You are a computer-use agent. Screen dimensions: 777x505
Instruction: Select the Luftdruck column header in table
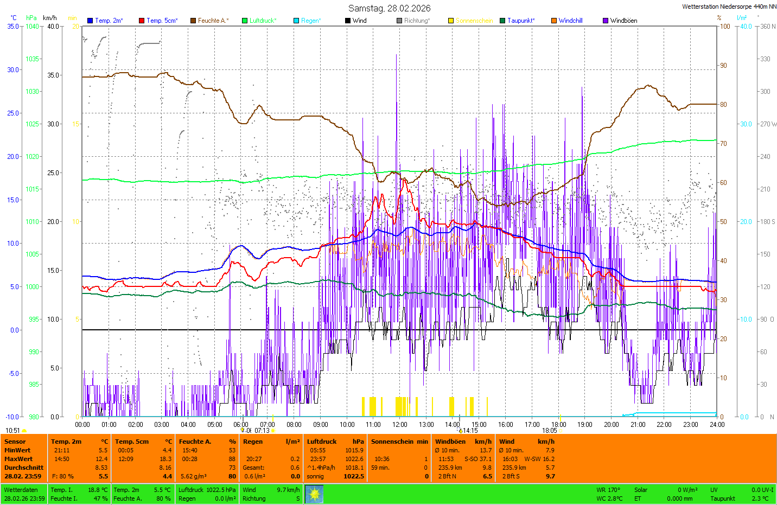[322, 442]
